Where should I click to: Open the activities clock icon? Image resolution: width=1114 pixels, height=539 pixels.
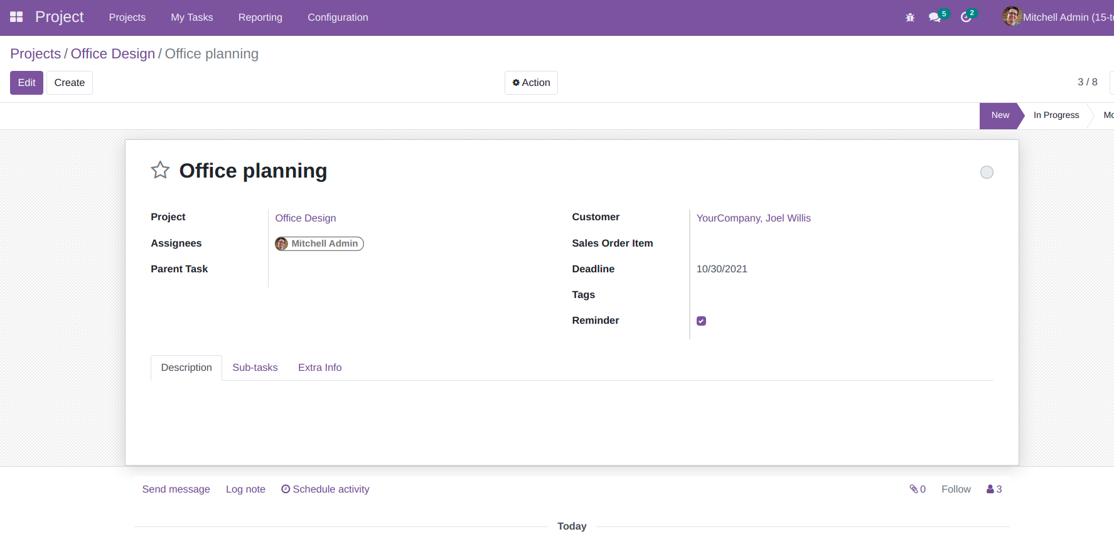(x=966, y=18)
